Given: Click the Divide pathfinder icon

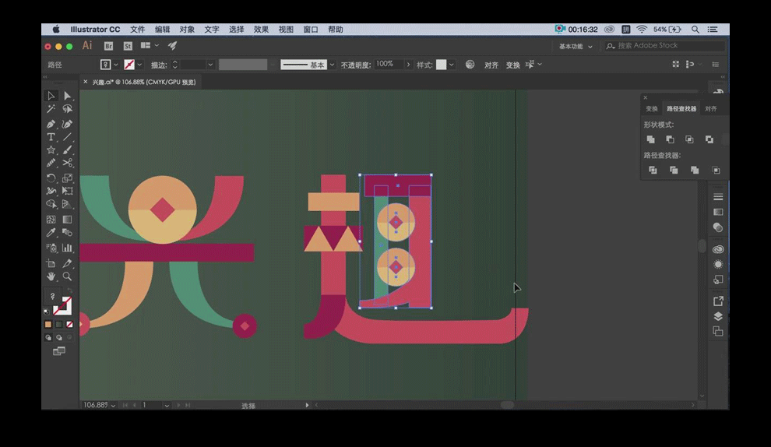Looking at the screenshot, I should click(653, 170).
